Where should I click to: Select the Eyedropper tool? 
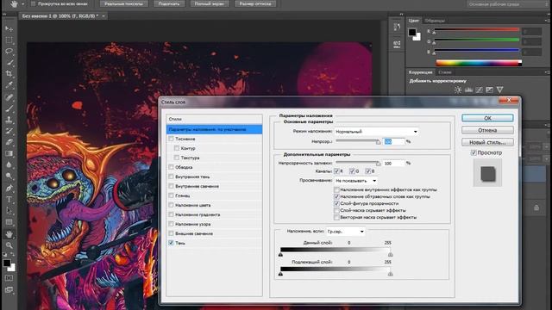(9, 85)
